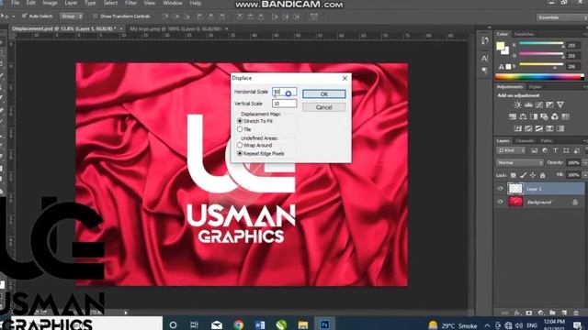Lock image pixels brush icon

pos(523,175)
